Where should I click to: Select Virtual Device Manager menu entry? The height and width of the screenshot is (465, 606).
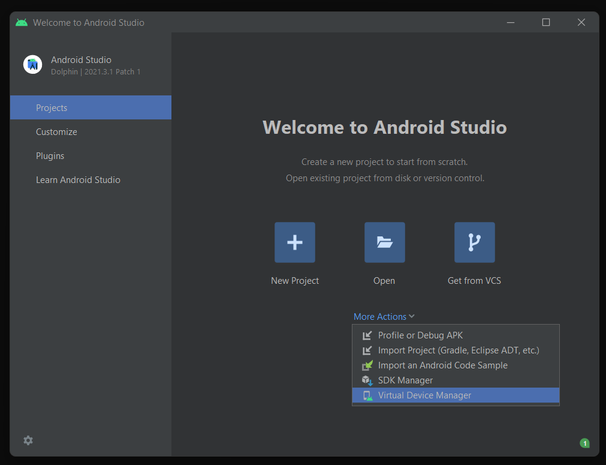456,395
